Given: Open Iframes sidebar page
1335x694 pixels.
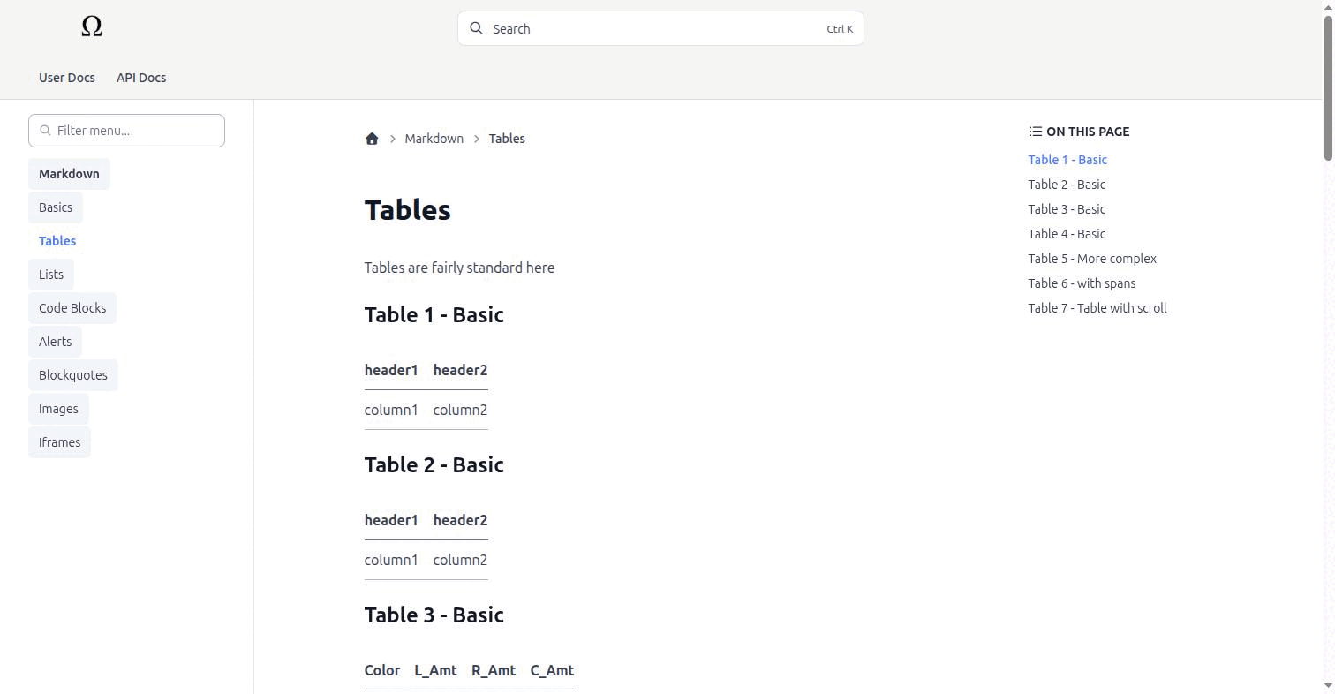Looking at the screenshot, I should (x=59, y=442).
